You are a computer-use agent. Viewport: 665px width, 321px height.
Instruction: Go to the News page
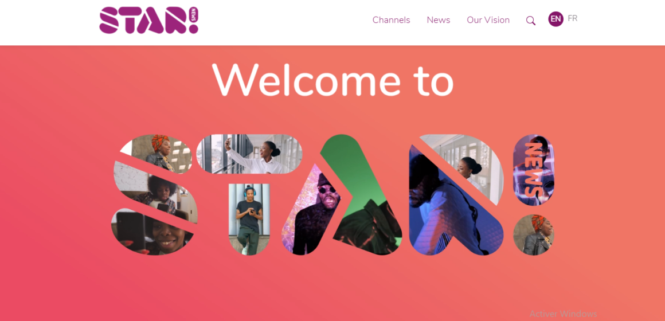tap(438, 20)
